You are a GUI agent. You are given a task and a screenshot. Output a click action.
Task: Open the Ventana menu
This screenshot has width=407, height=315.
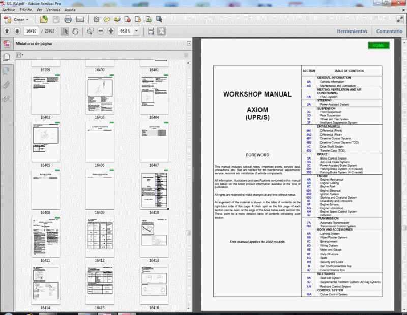53,10
